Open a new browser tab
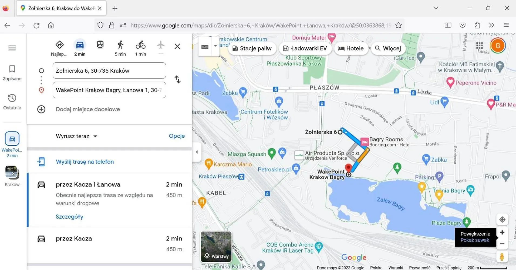Screen dimensions: 516x270 [115, 8]
